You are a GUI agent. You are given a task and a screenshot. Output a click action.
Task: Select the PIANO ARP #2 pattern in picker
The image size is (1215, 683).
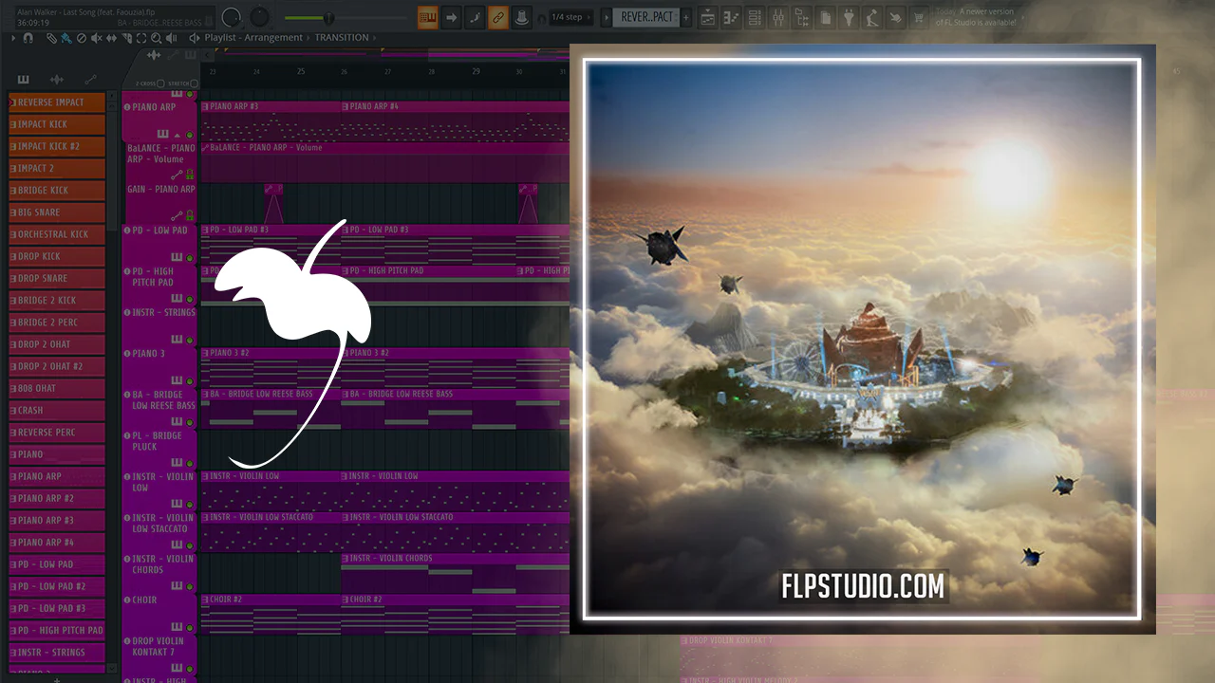(57, 498)
